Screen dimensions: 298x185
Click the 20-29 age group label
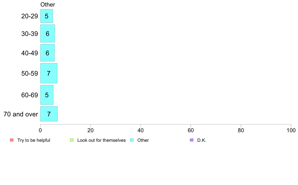[30, 16]
